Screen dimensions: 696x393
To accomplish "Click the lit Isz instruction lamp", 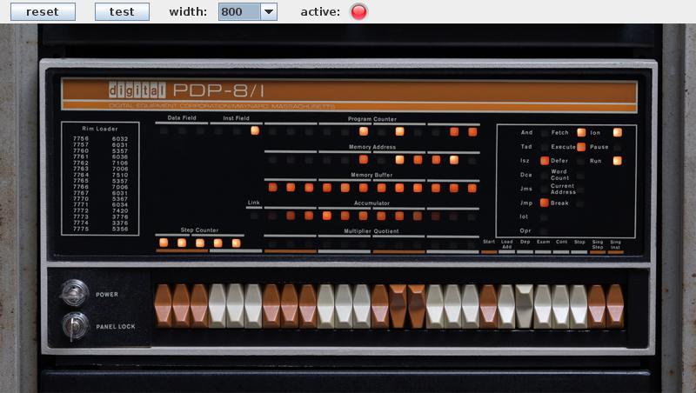I will pos(545,161).
